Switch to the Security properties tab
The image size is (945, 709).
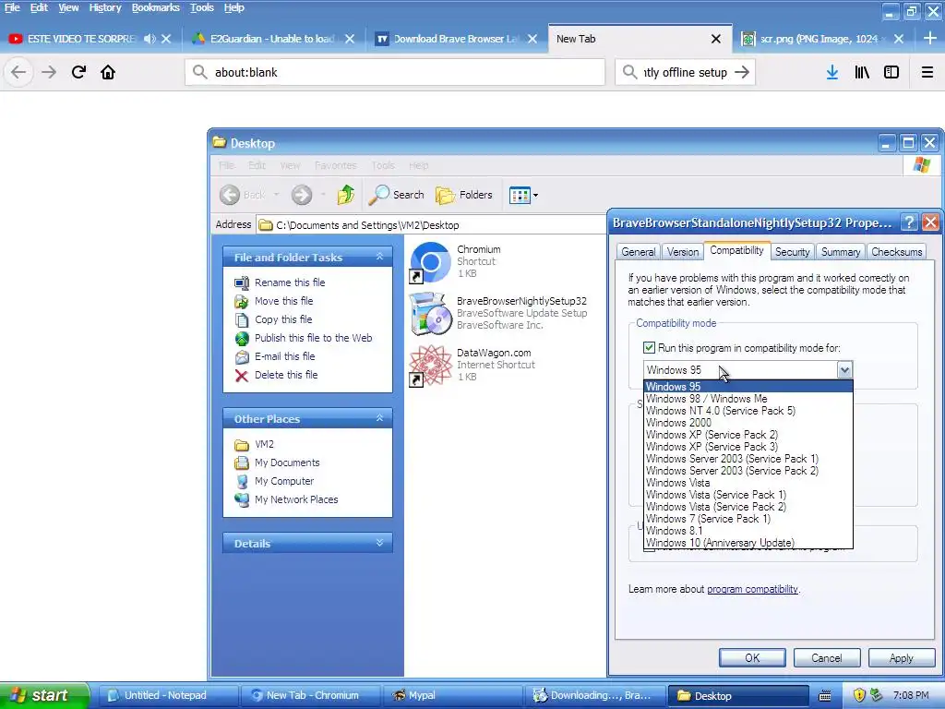pos(792,252)
